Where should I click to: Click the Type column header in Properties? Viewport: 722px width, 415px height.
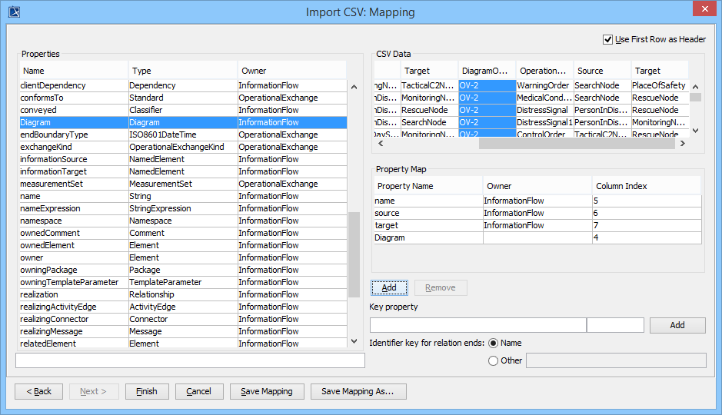pos(181,71)
